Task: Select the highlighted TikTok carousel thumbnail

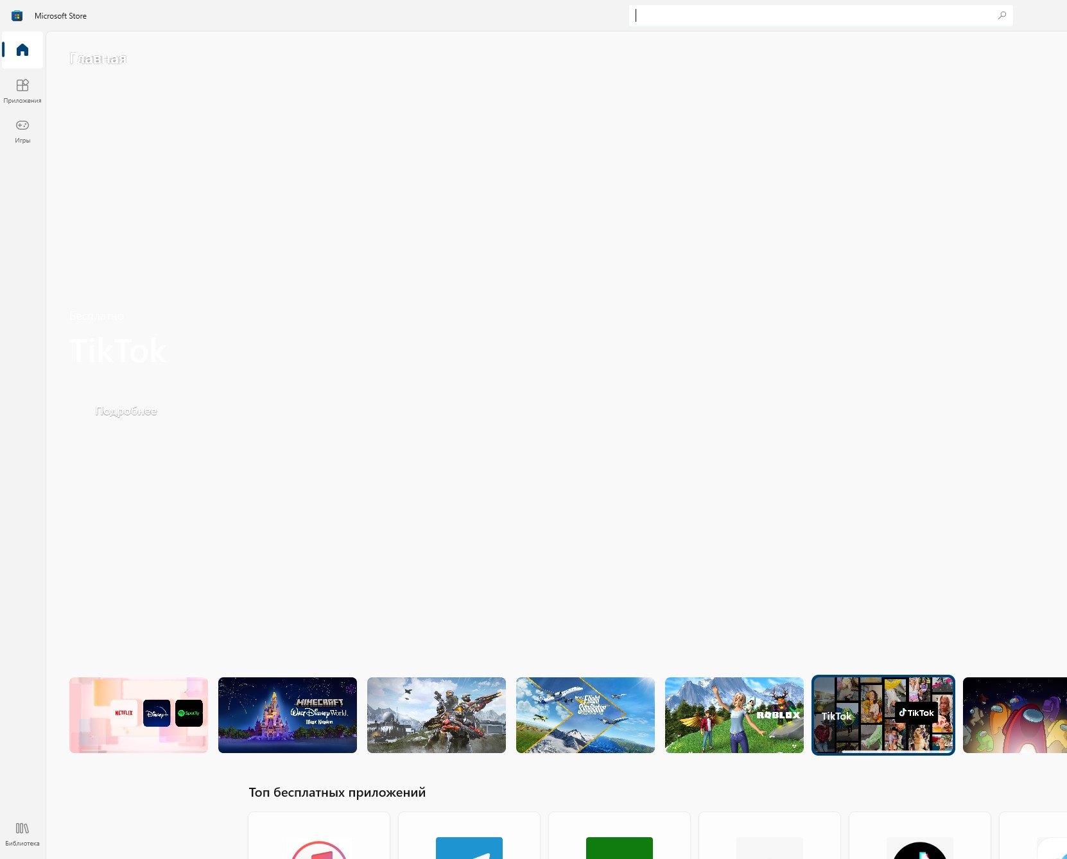Action: [x=883, y=715]
